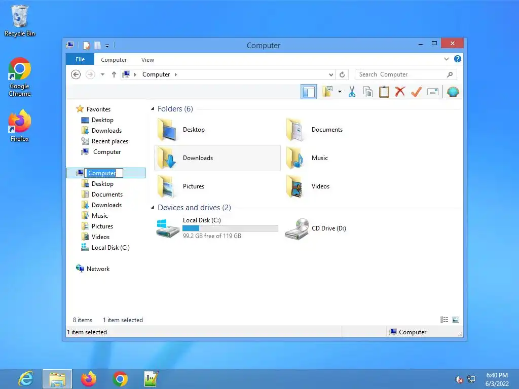Click the Forward arrow navigation button
Viewport: 519px width, 389px height.
pos(90,74)
